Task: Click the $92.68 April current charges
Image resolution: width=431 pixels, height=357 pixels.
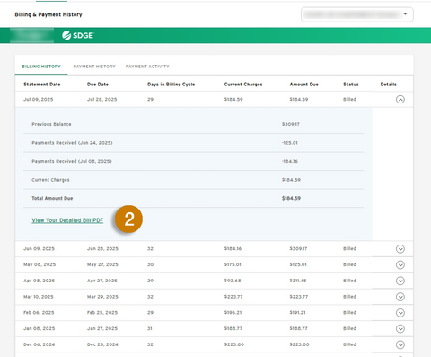Action: pos(233,281)
